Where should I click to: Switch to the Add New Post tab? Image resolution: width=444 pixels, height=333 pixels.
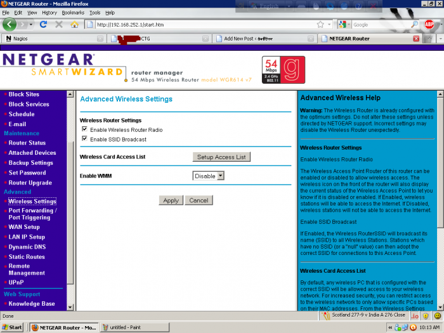pyautogui.click(x=264, y=39)
